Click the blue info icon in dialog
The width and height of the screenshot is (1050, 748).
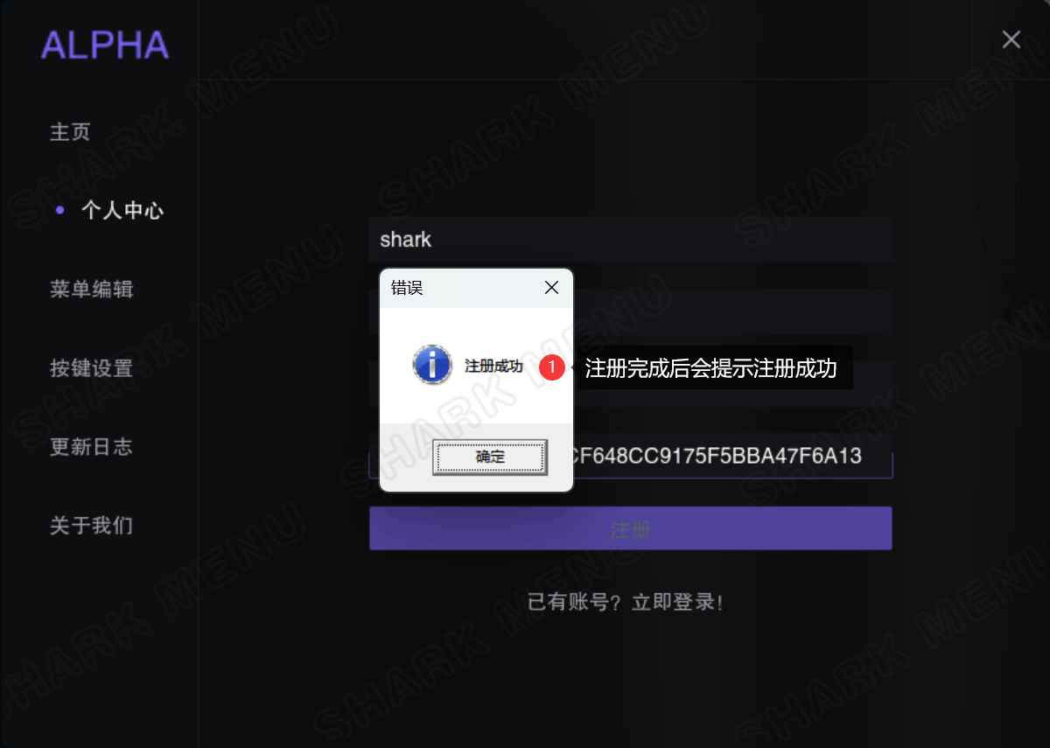pos(431,365)
